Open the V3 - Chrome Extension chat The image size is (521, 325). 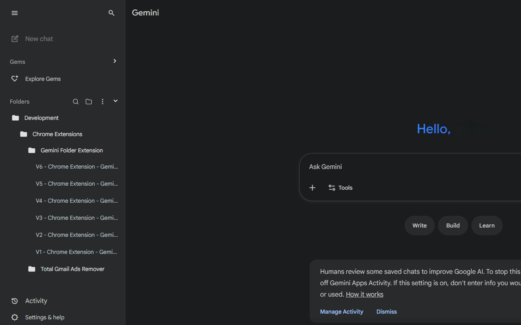[x=77, y=218]
